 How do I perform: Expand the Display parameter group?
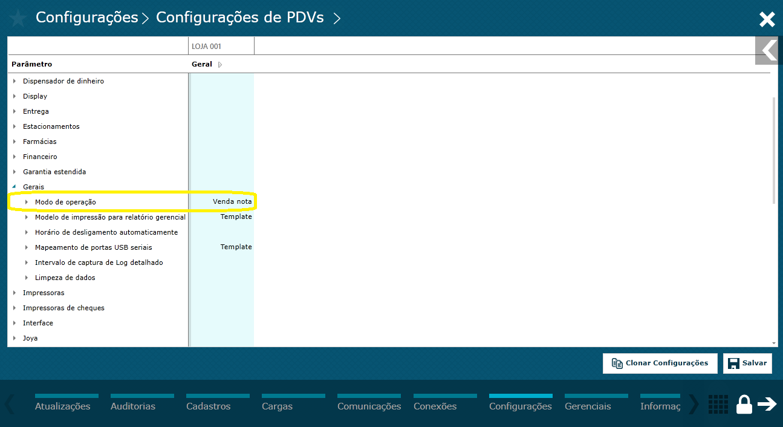[x=15, y=96]
